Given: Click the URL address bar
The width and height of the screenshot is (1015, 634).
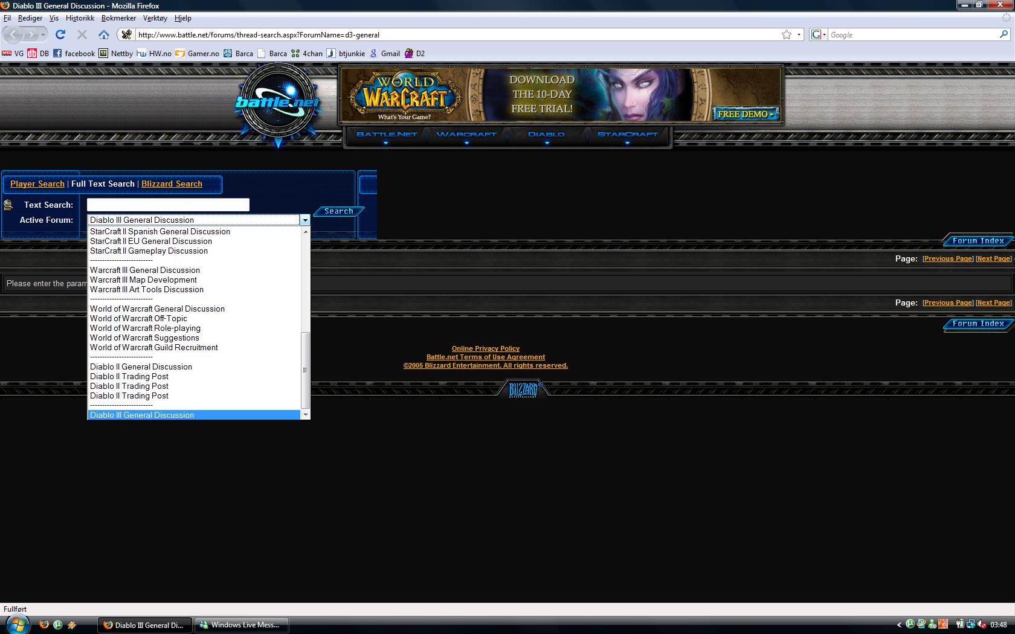Looking at the screenshot, I should point(456,34).
